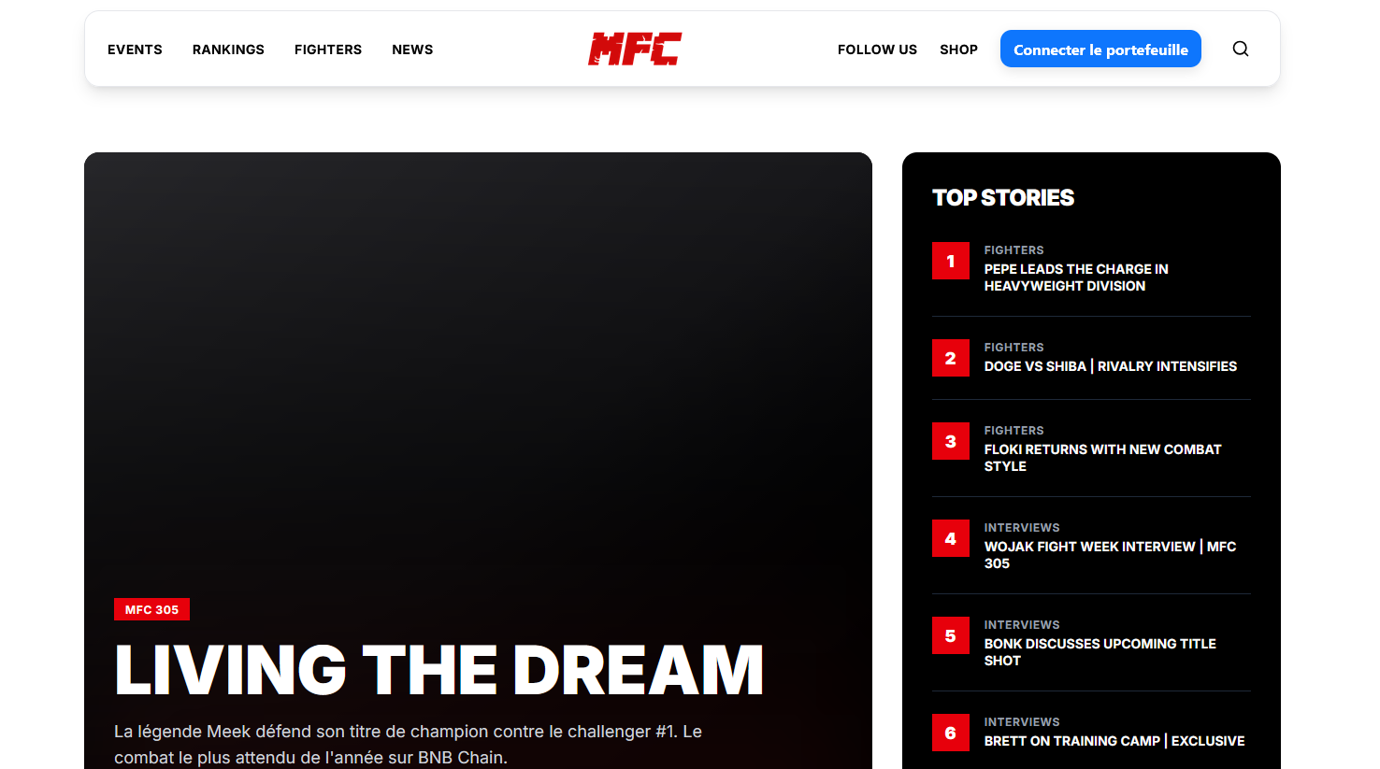Image resolution: width=1380 pixels, height=769 pixels.
Task: Open the Follow Us menu
Action: coord(877,50)
